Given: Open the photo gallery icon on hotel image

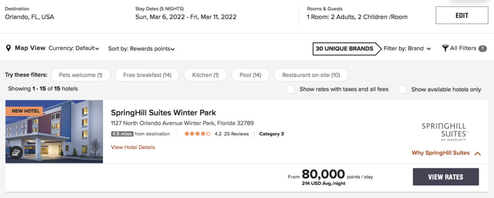Looking at the screenshot, I should (16, 152).
